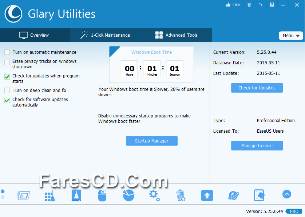305x217 pixels.
Task: Click the boot time Minutes value box
Action: [152, 69]
